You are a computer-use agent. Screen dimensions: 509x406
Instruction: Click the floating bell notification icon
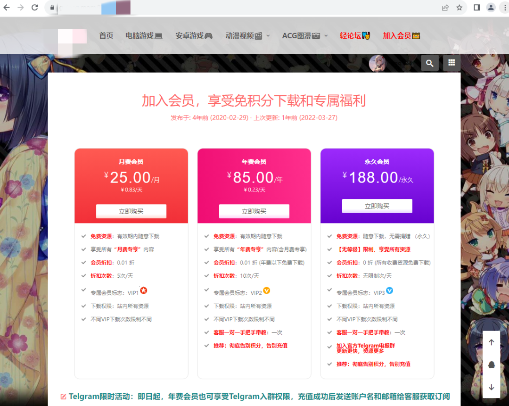492,365
